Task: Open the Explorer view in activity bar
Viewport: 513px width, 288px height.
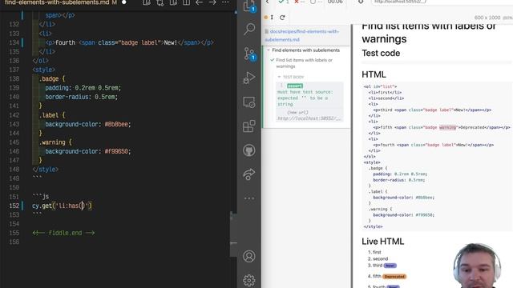Action: (249, 6)
